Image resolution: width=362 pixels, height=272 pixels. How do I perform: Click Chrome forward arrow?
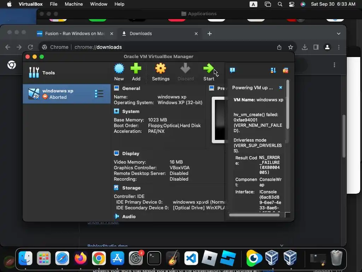coord(19,47)
